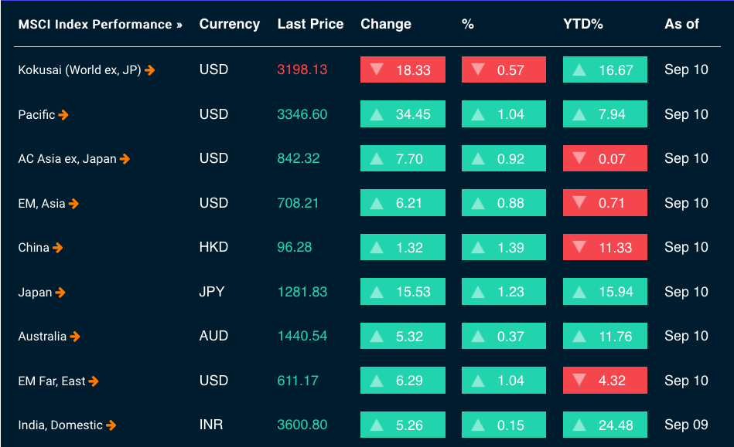
Task: Click the Currency column header
Action: (x=229, y=24)
